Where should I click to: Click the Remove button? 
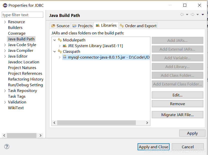tap(178, 104)
